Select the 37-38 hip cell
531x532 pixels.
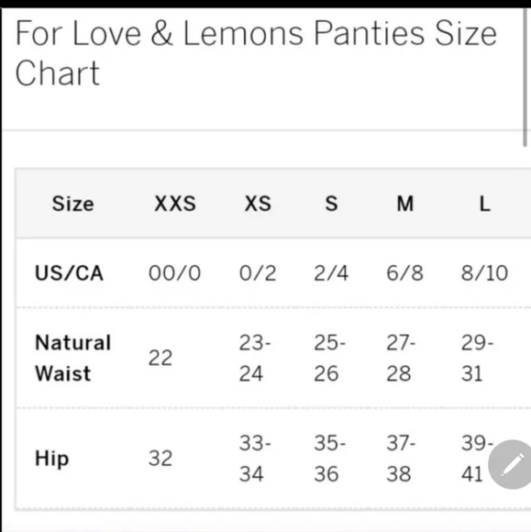pyautogui.click(x=401, y=459)
